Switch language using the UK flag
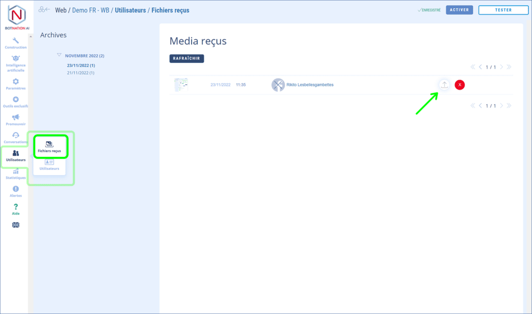Screen dimensions: 532x314 pyautogui.click(x=16, y=225)
